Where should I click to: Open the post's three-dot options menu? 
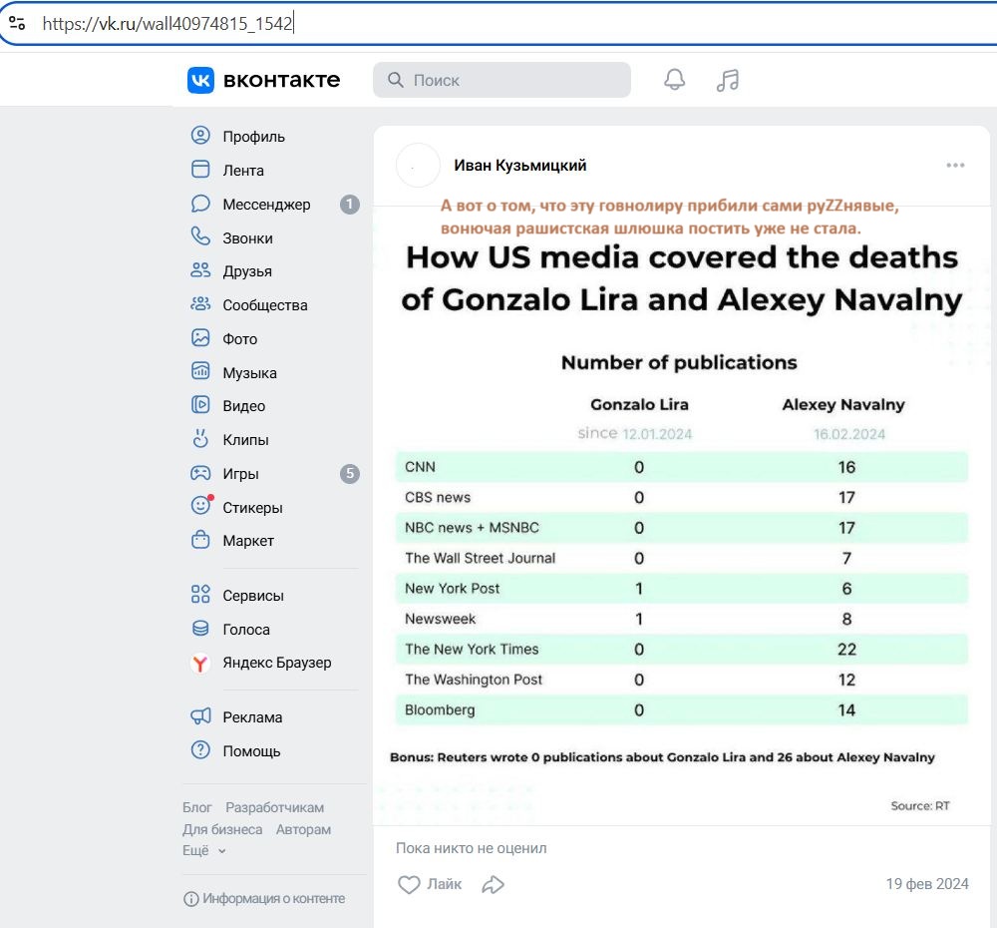tap(955, 166)
